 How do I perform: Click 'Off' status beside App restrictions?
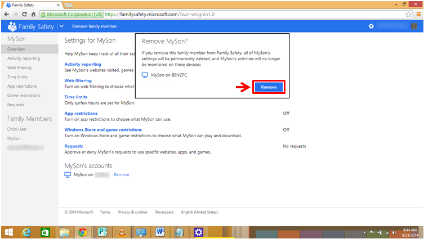286,114
